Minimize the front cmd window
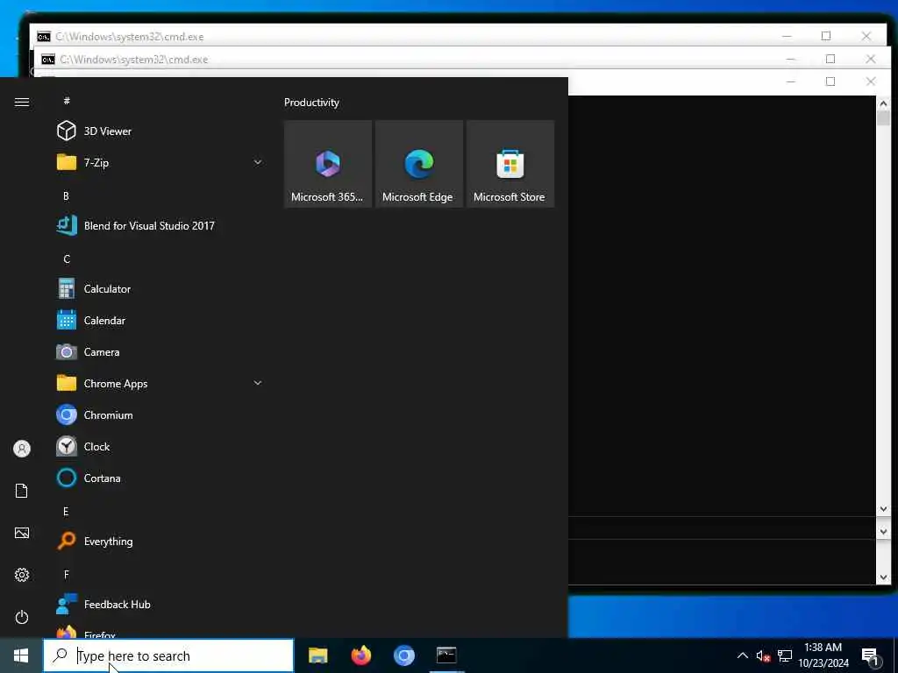 click(790, 81)
